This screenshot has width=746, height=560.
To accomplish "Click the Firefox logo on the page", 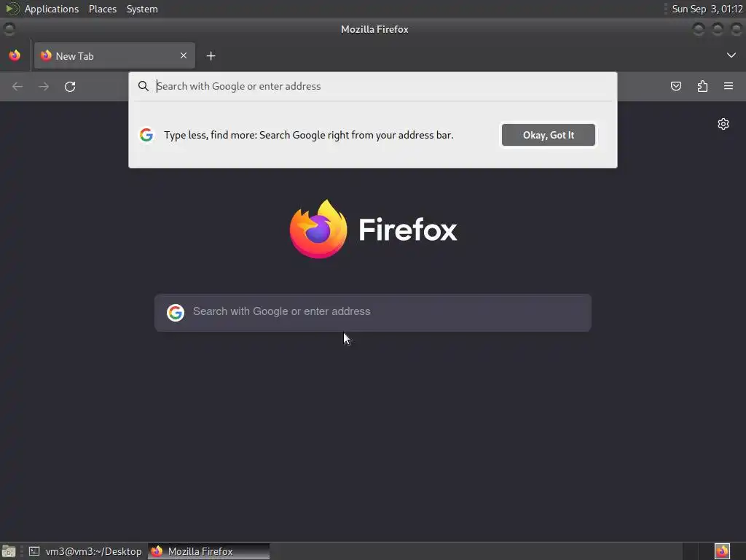I will coord(374,229).
